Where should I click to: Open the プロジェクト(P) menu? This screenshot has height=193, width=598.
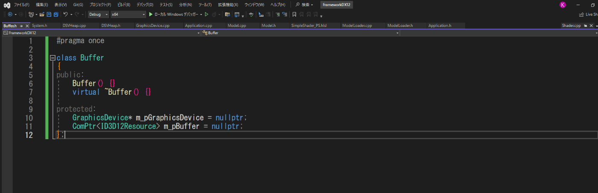tap(100, 5)
